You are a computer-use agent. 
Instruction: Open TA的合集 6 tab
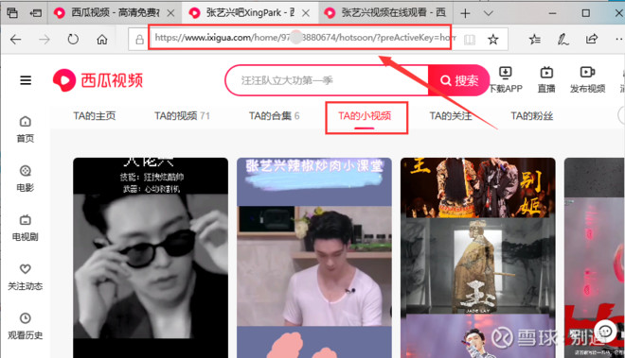pos(275,116)
